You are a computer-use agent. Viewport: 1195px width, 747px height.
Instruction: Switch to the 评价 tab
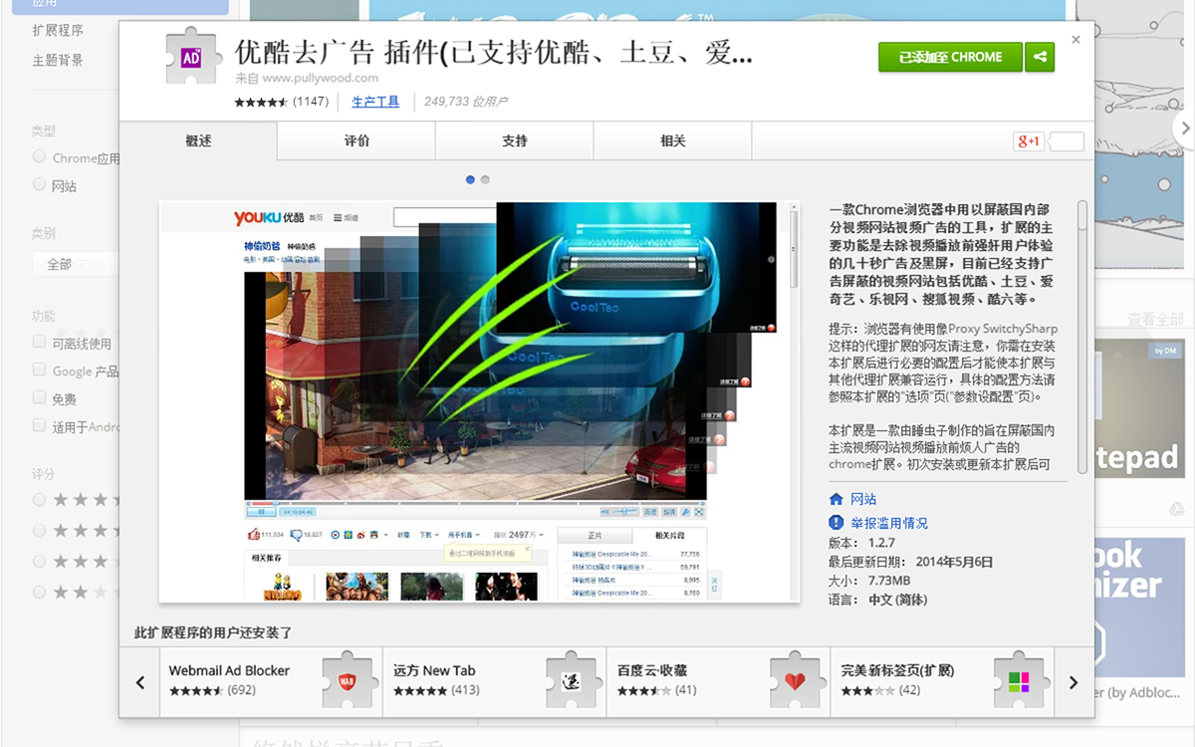tap(357, 140)
